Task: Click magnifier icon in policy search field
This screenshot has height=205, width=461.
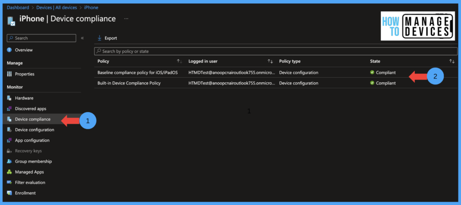Action: (99, 51)
